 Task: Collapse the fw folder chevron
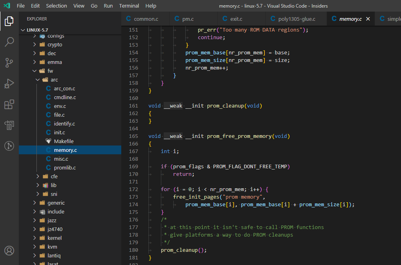(34, 71)
